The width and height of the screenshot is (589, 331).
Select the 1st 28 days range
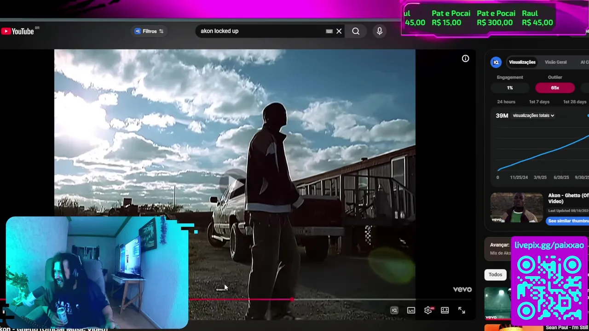(x=575, y=102)
